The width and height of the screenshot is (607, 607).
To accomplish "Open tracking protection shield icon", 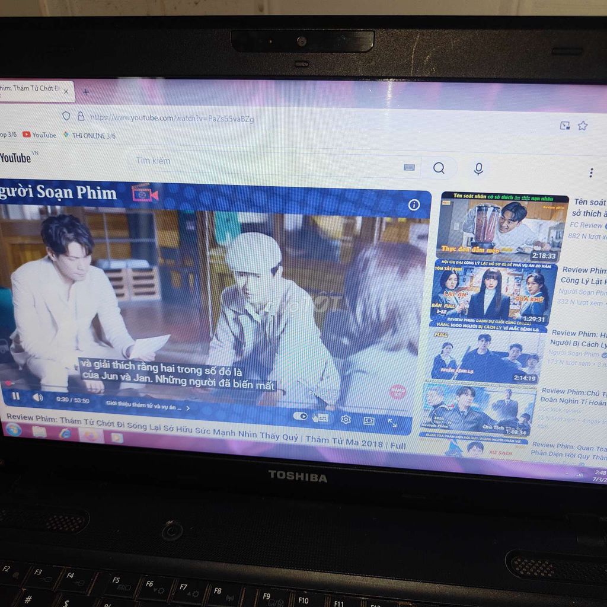I will (66, 116).
